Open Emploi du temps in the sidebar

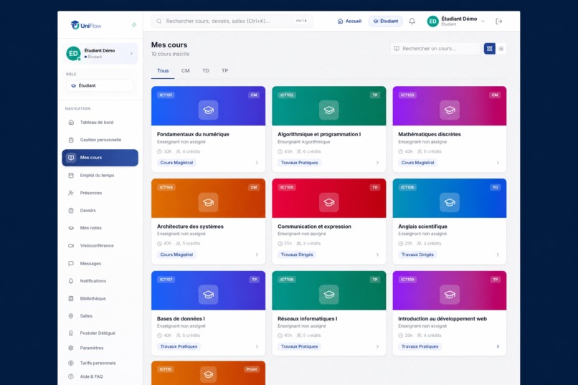[100, 176]
